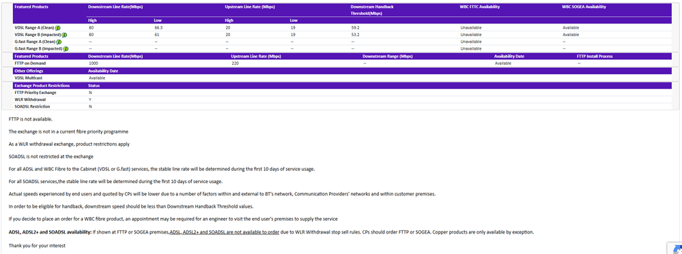The width and height of the screenshot is (682, 254).
Task: Click the 61 low downstream value for VDSL Range B
Action: point(156,35)
